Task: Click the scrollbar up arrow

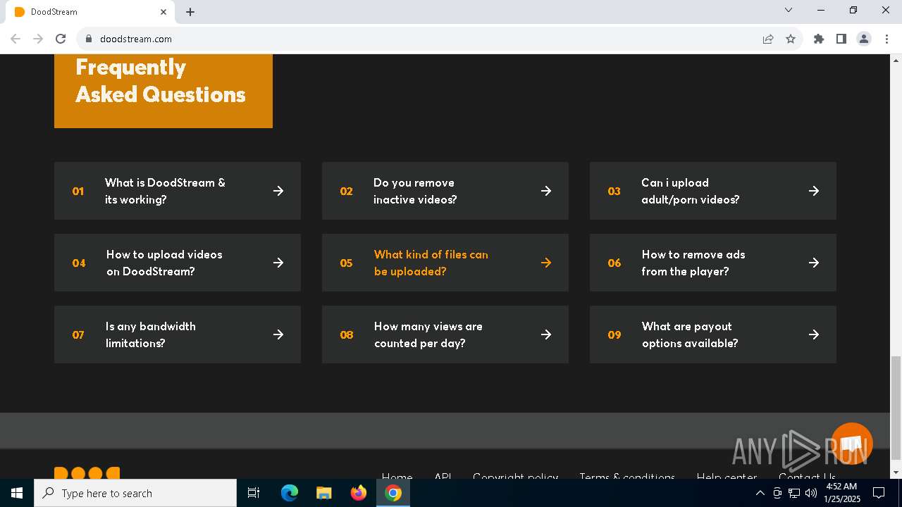Action: pyautogui.click(x=896, y=60)
